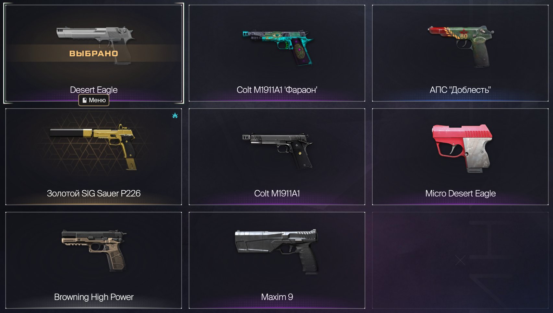Click the cyan crown badge on golden SIG card
Image resolution: width=553 pixels, height=313 pixels.
click(x=175, y=115)
